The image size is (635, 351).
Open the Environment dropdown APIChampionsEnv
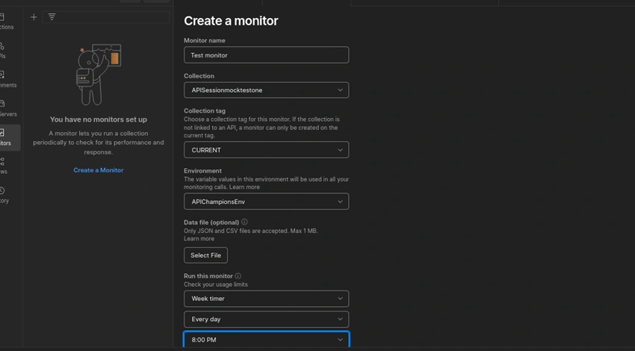(266, 202)
